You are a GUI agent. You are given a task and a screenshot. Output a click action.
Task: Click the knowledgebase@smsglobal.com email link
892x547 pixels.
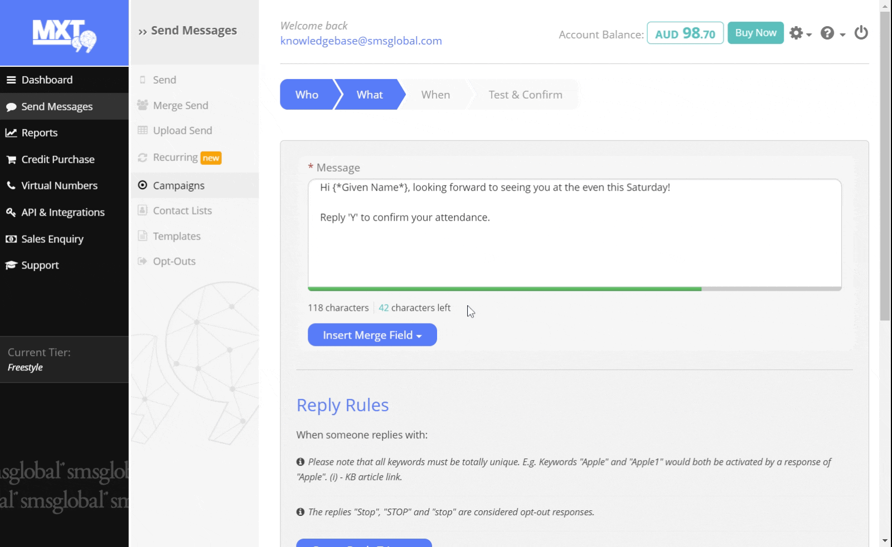click(361, 41)
